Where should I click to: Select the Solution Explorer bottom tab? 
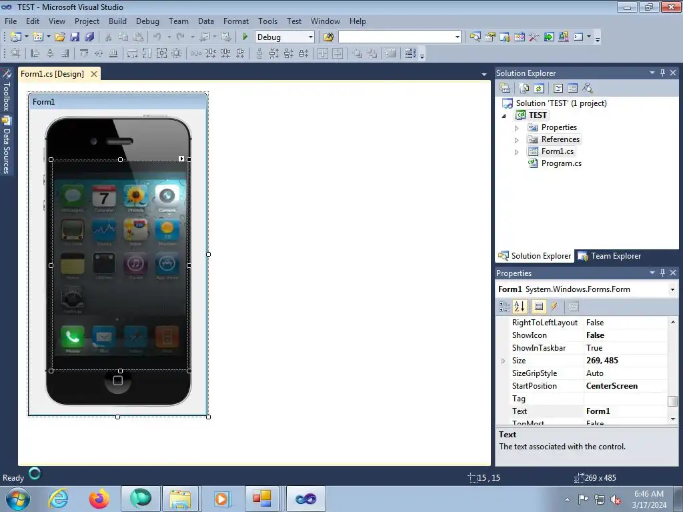[x=535, y=256]
